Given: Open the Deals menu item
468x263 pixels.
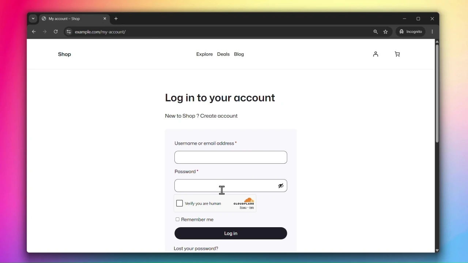Looking at the screenshot, I should 223,54.
